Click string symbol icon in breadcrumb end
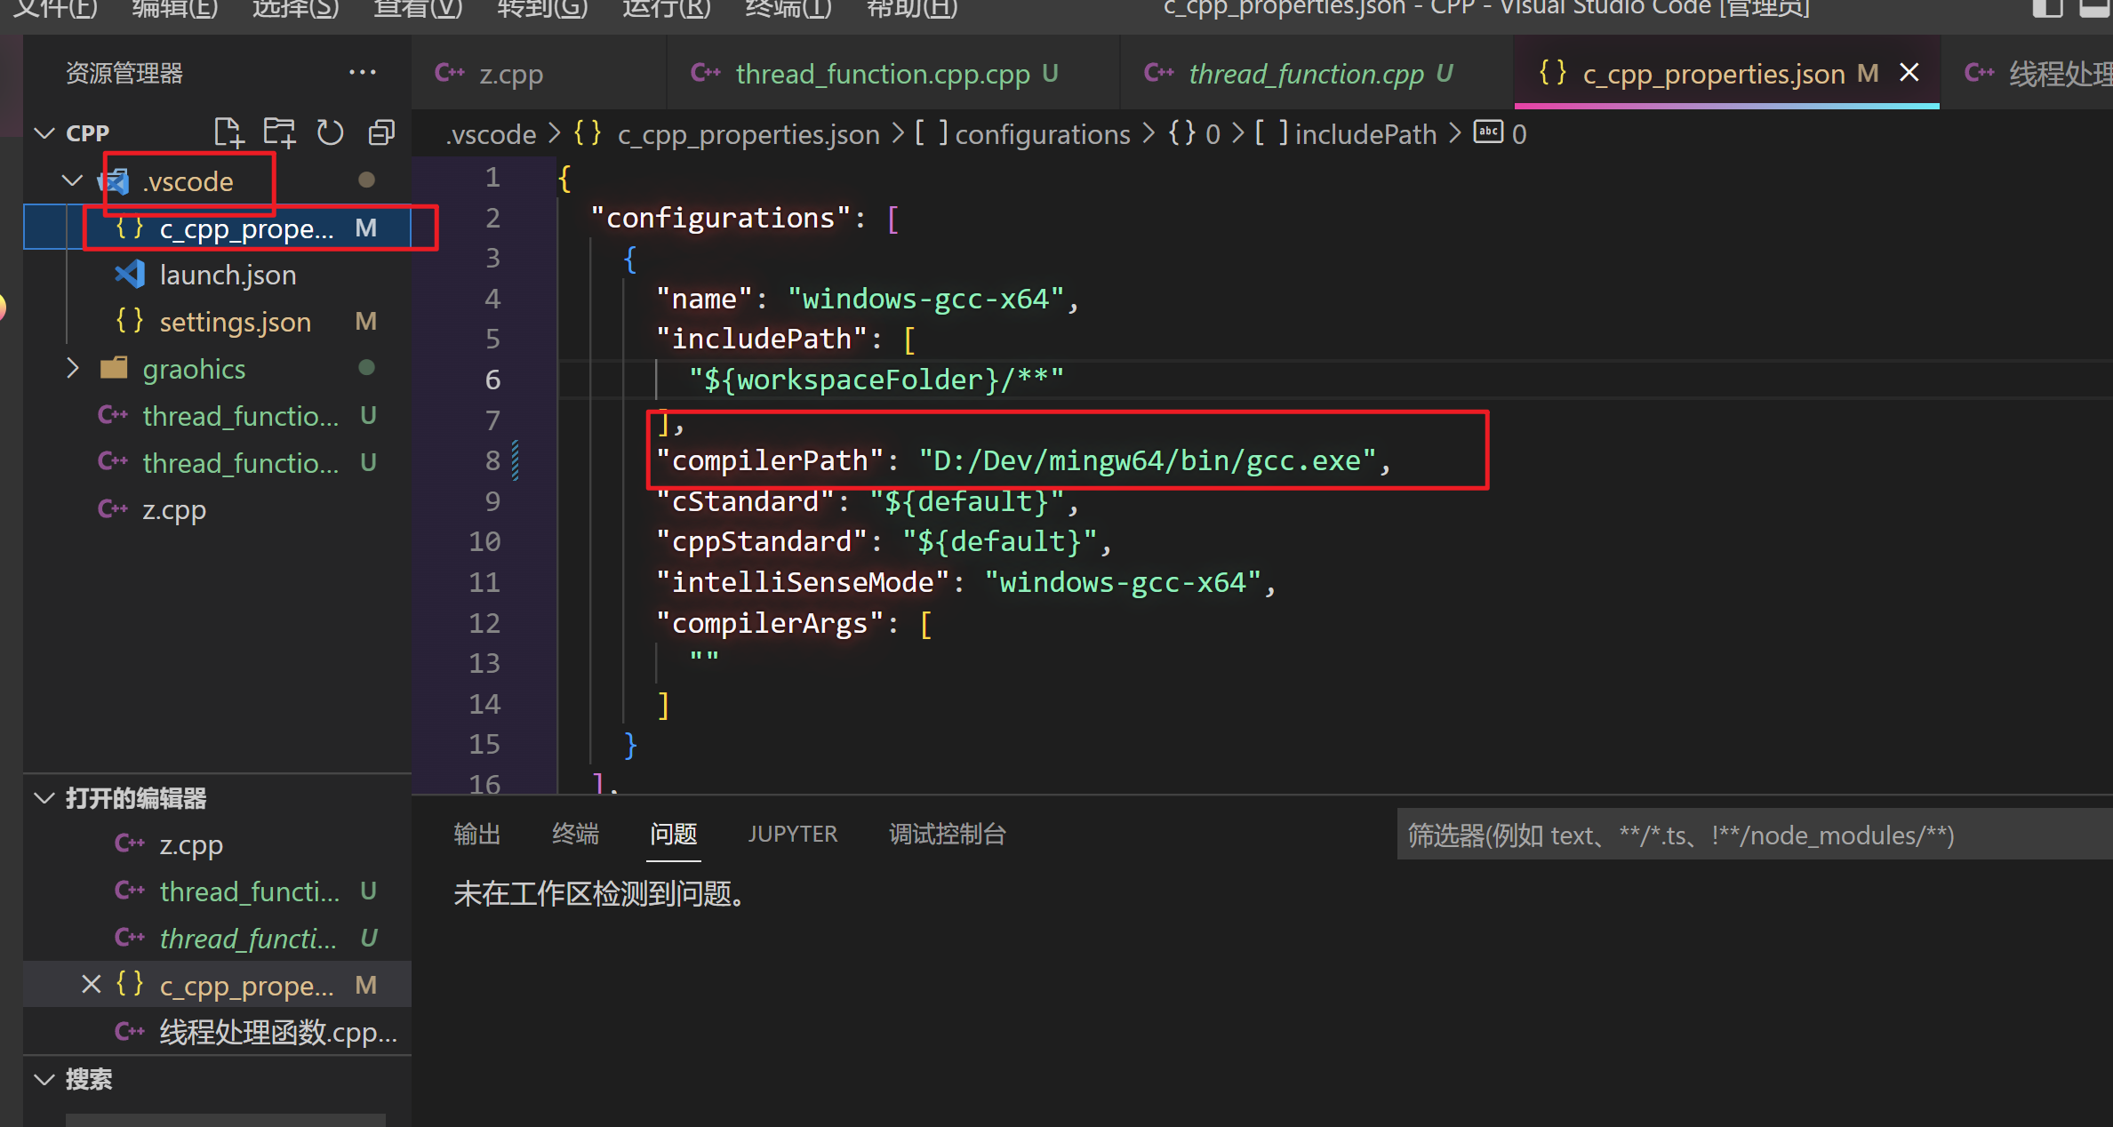The height and width of the screenshot is (1127, 2113). [1488, 133]
